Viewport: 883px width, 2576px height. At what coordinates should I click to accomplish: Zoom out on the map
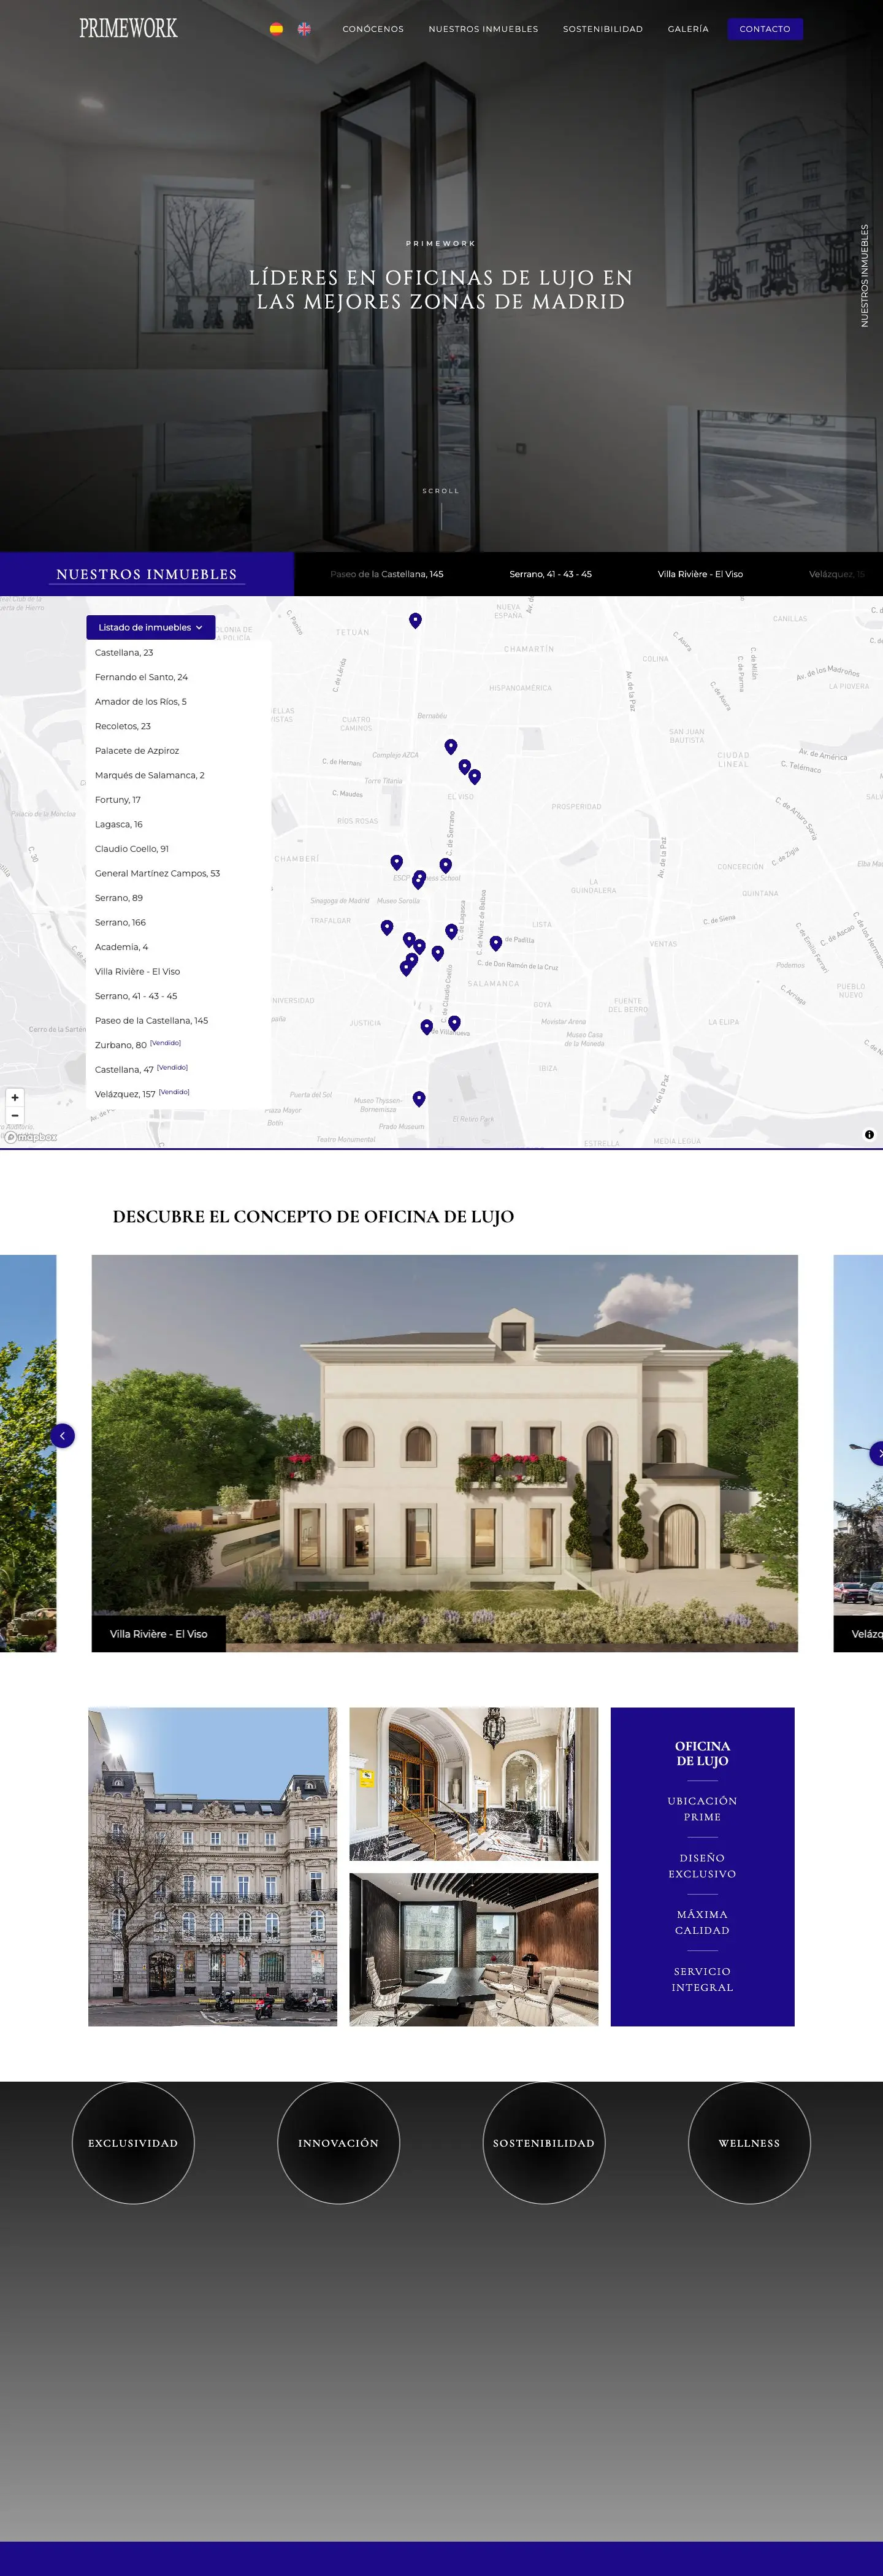pyautogui.click(x=15, y=1115)
